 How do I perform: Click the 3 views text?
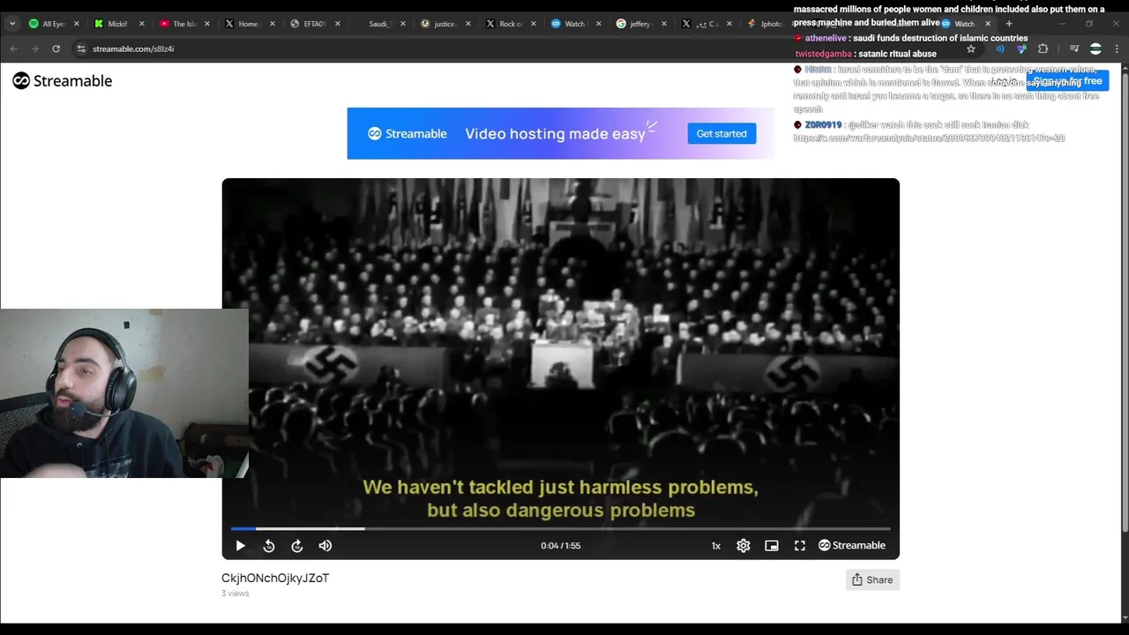coord(236,594)
